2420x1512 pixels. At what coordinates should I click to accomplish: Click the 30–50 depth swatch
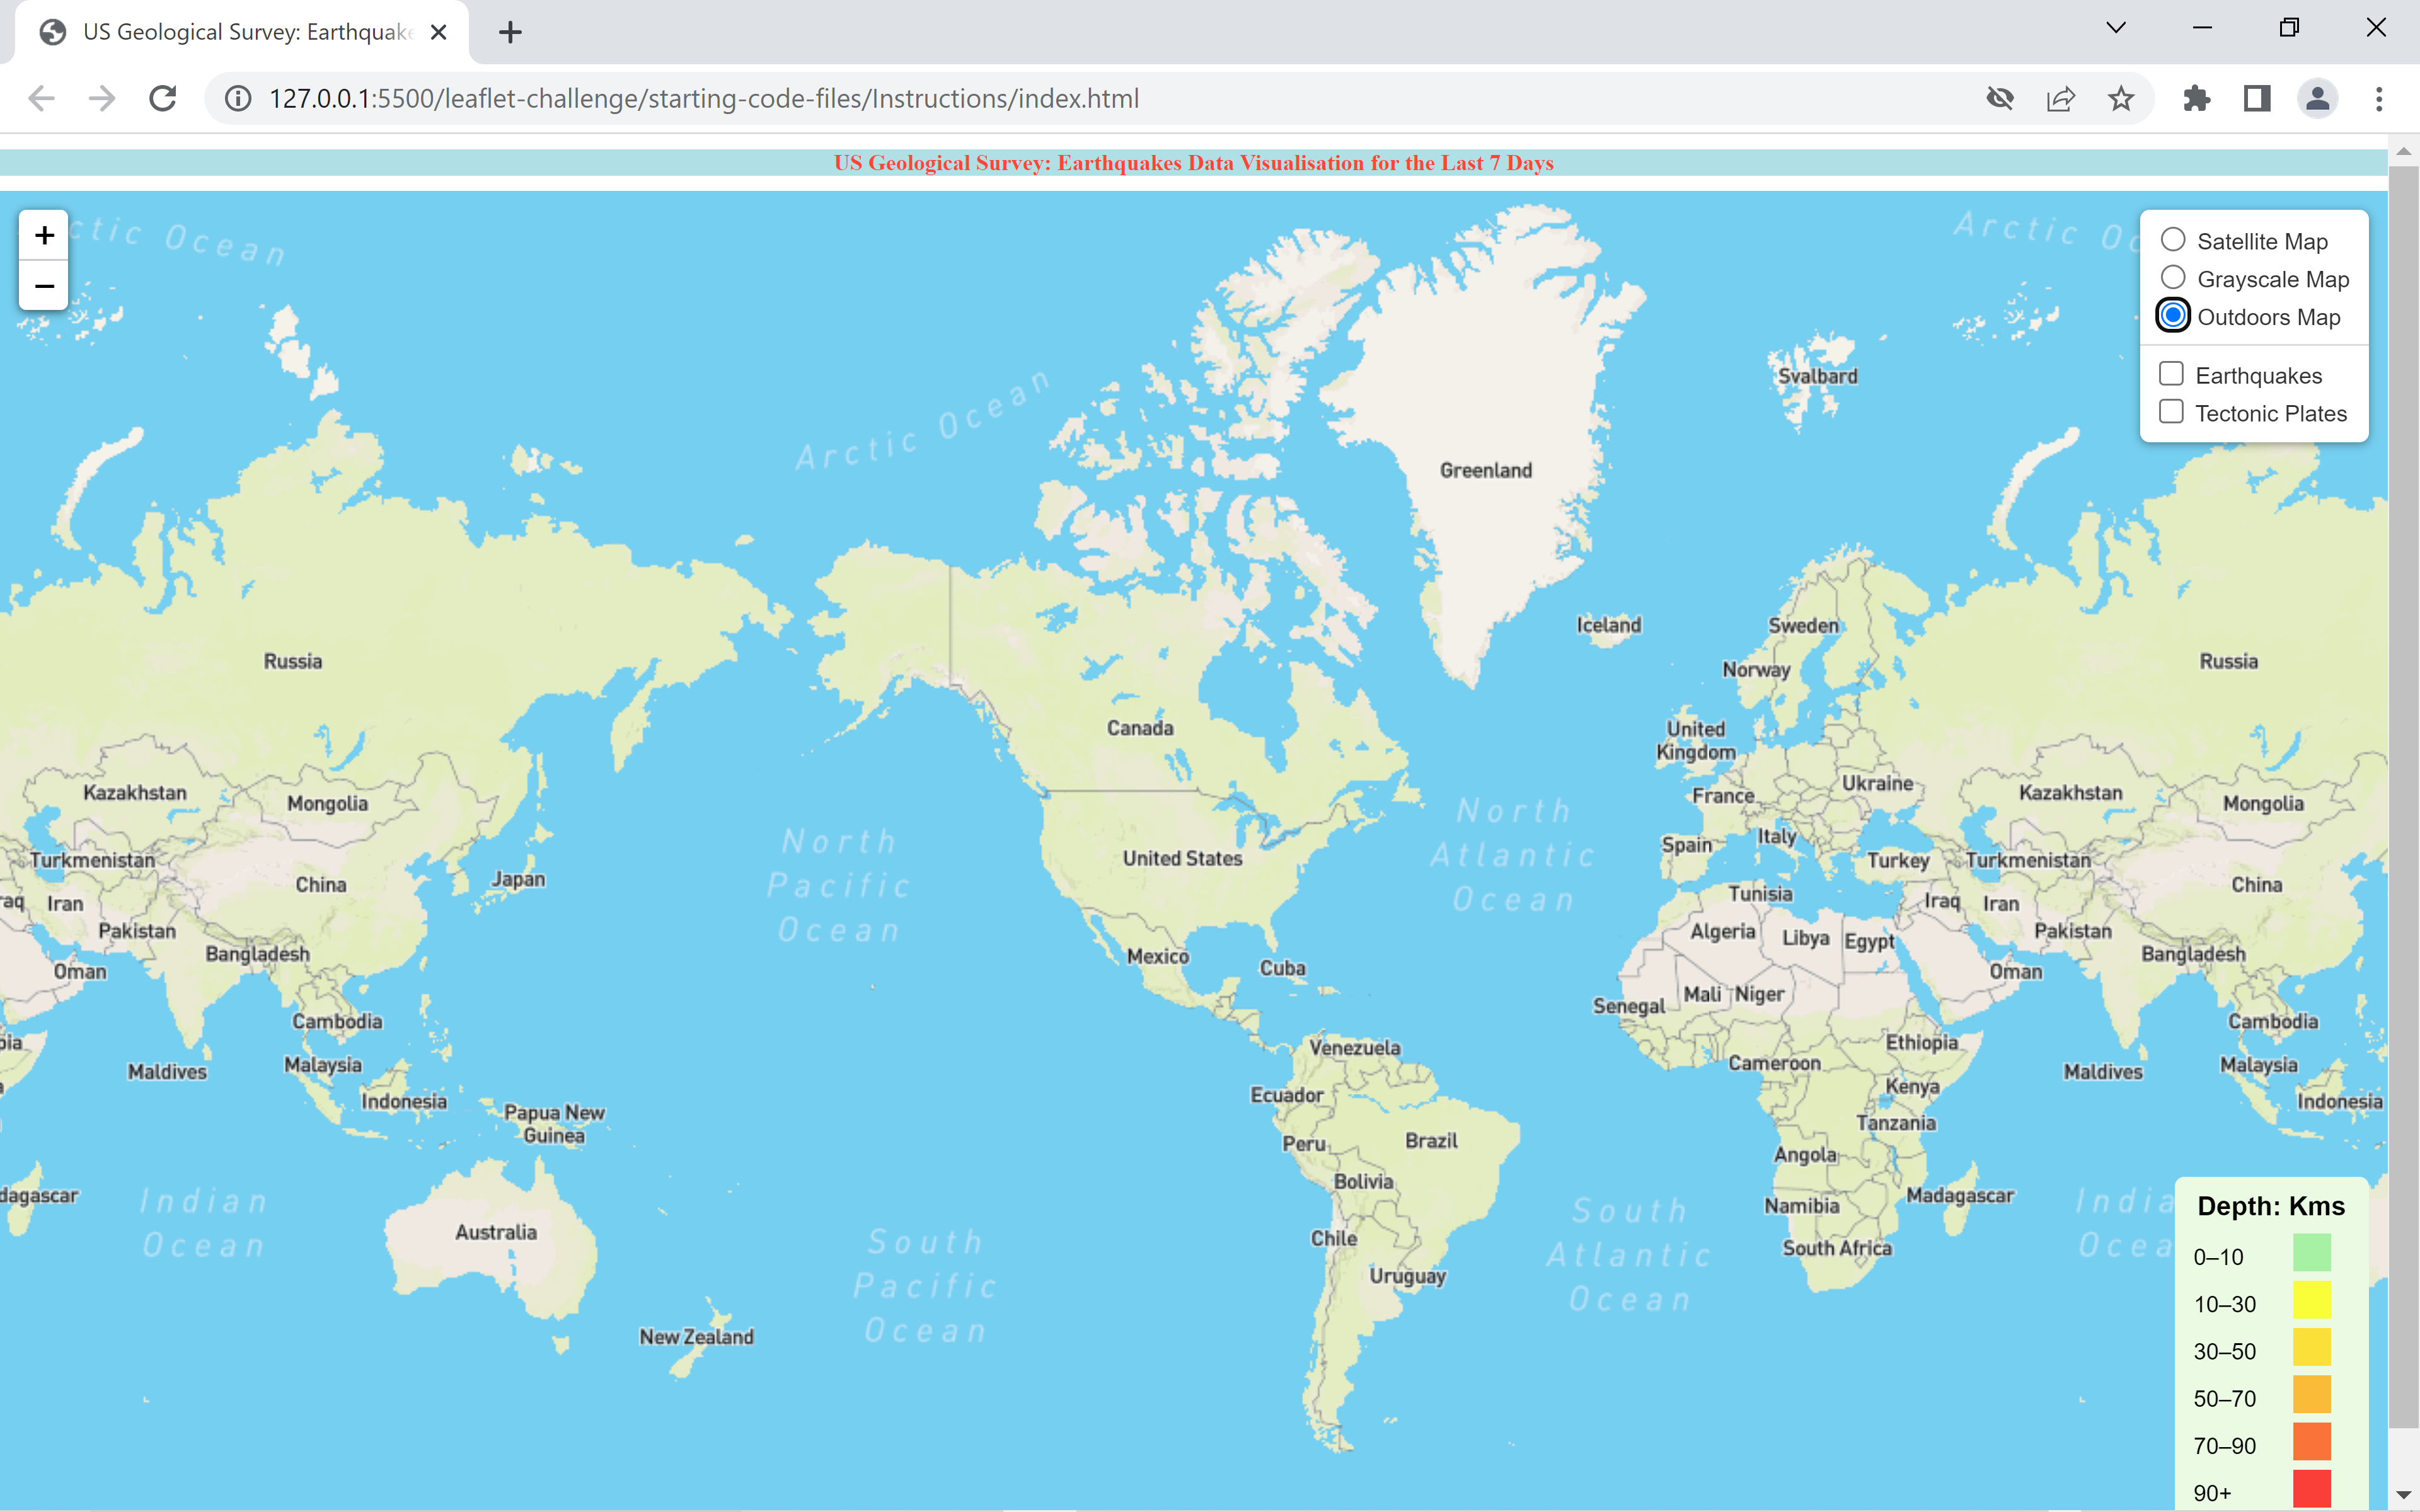[x=2312, y=1348]
